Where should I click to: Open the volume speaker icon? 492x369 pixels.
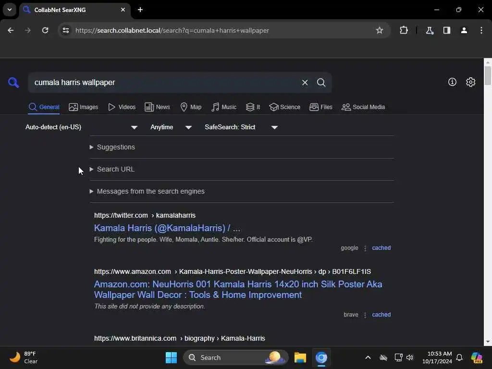410,357
